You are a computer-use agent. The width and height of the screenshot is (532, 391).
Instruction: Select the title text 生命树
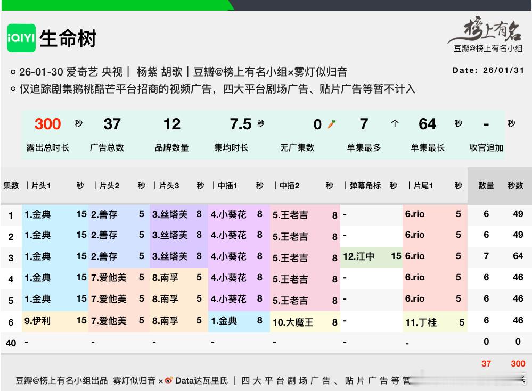click(68, 38)
